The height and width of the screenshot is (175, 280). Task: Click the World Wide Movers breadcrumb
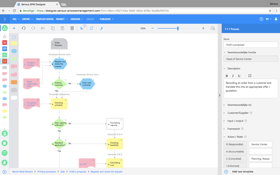[x=22, y=171]
